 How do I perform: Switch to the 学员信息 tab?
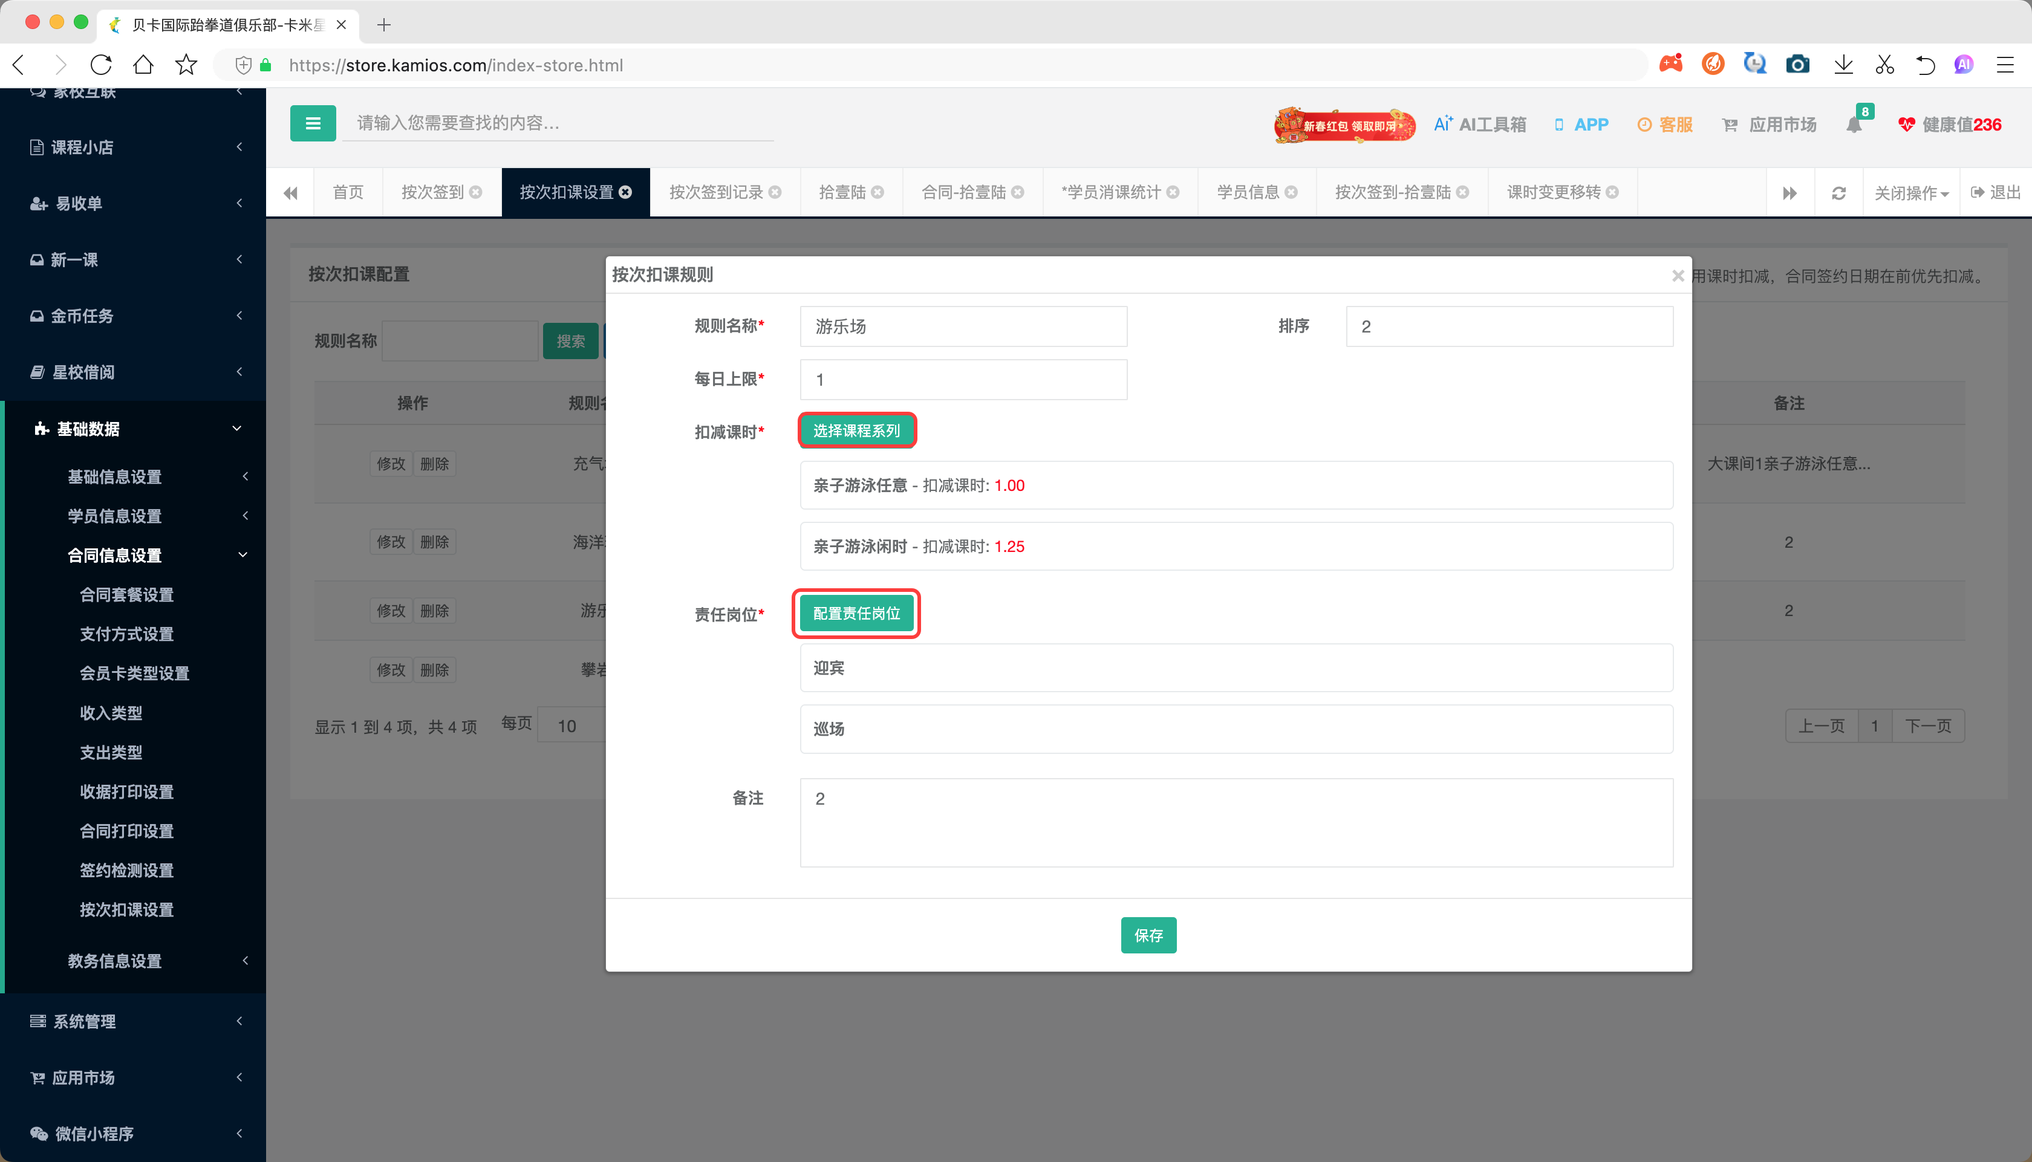[x=1246, y=192]
